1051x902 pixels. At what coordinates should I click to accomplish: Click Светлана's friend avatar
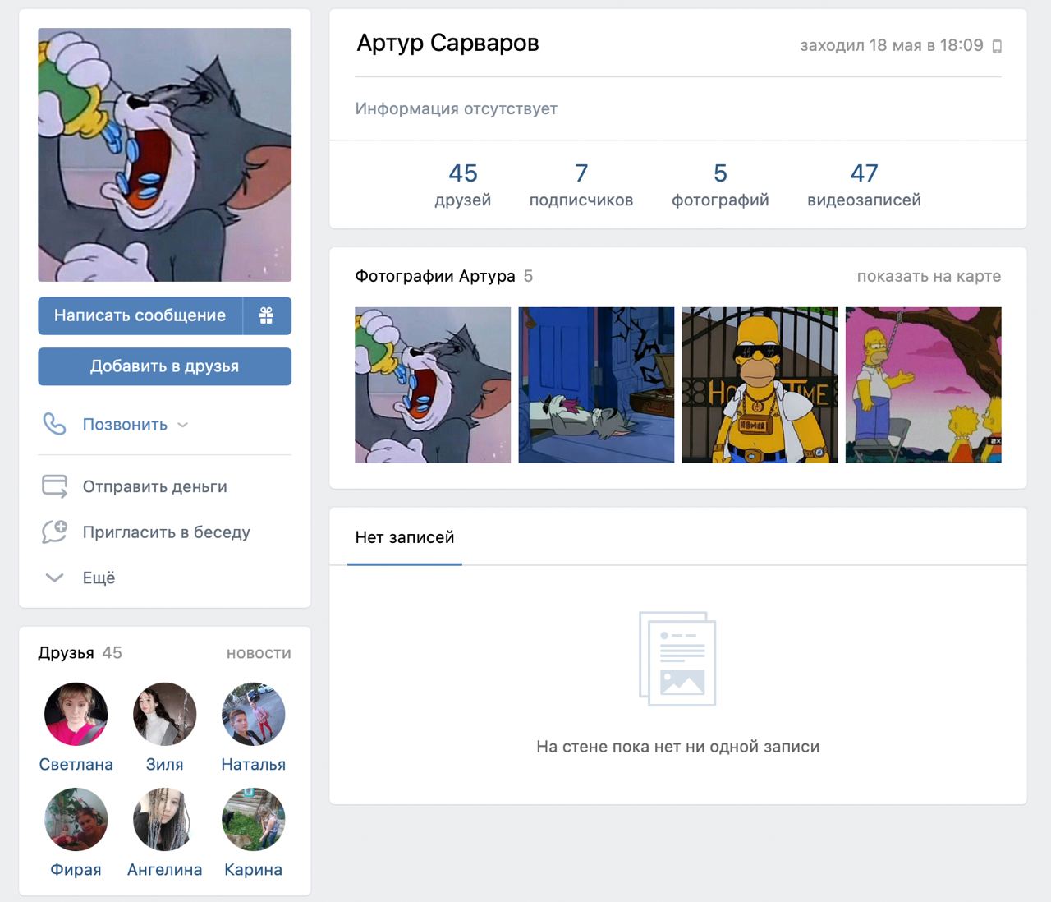[76, 714]
